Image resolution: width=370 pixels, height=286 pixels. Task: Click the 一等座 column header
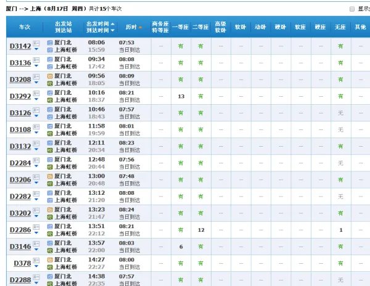pyautogui.click(x=181, y=27)
